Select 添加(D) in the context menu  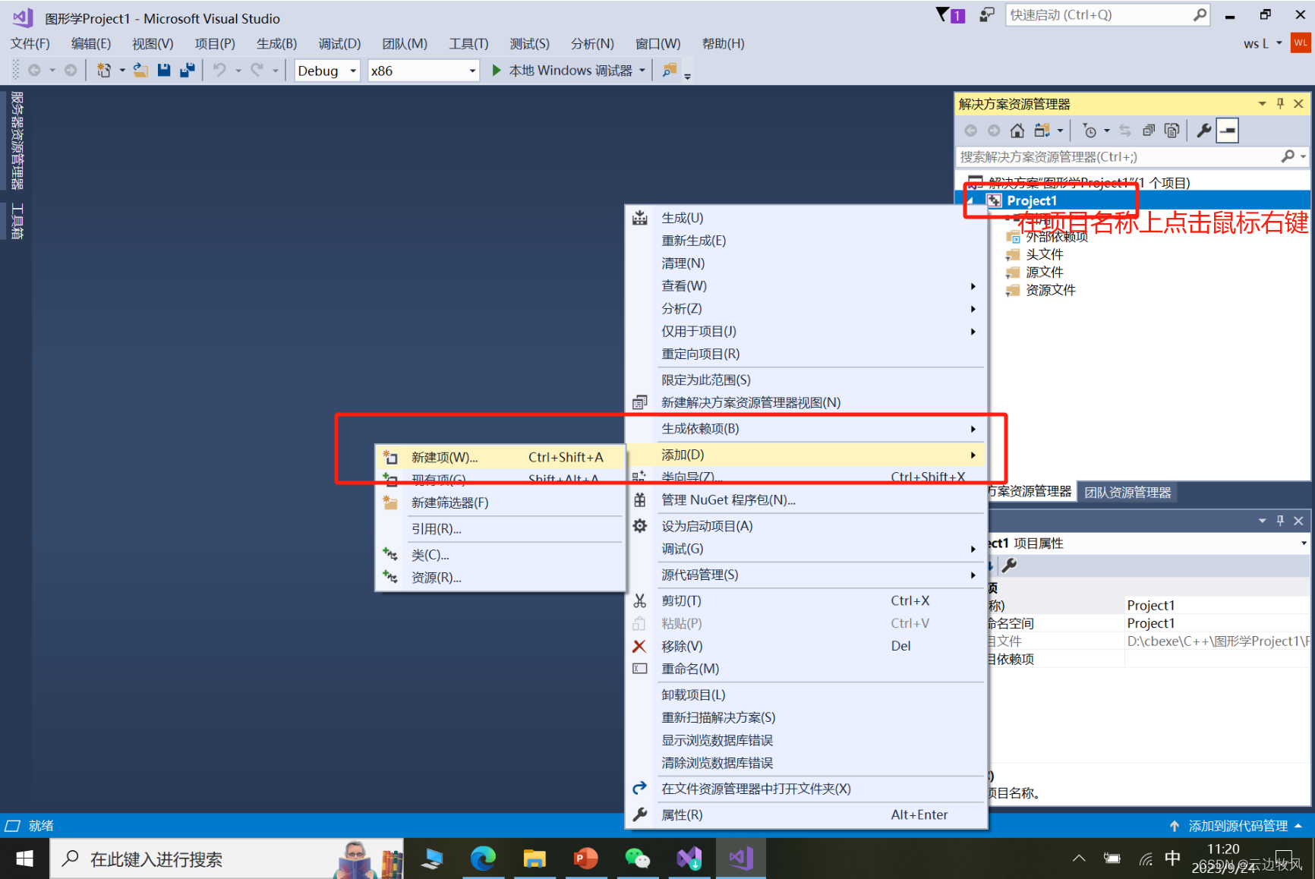point(806,455)
